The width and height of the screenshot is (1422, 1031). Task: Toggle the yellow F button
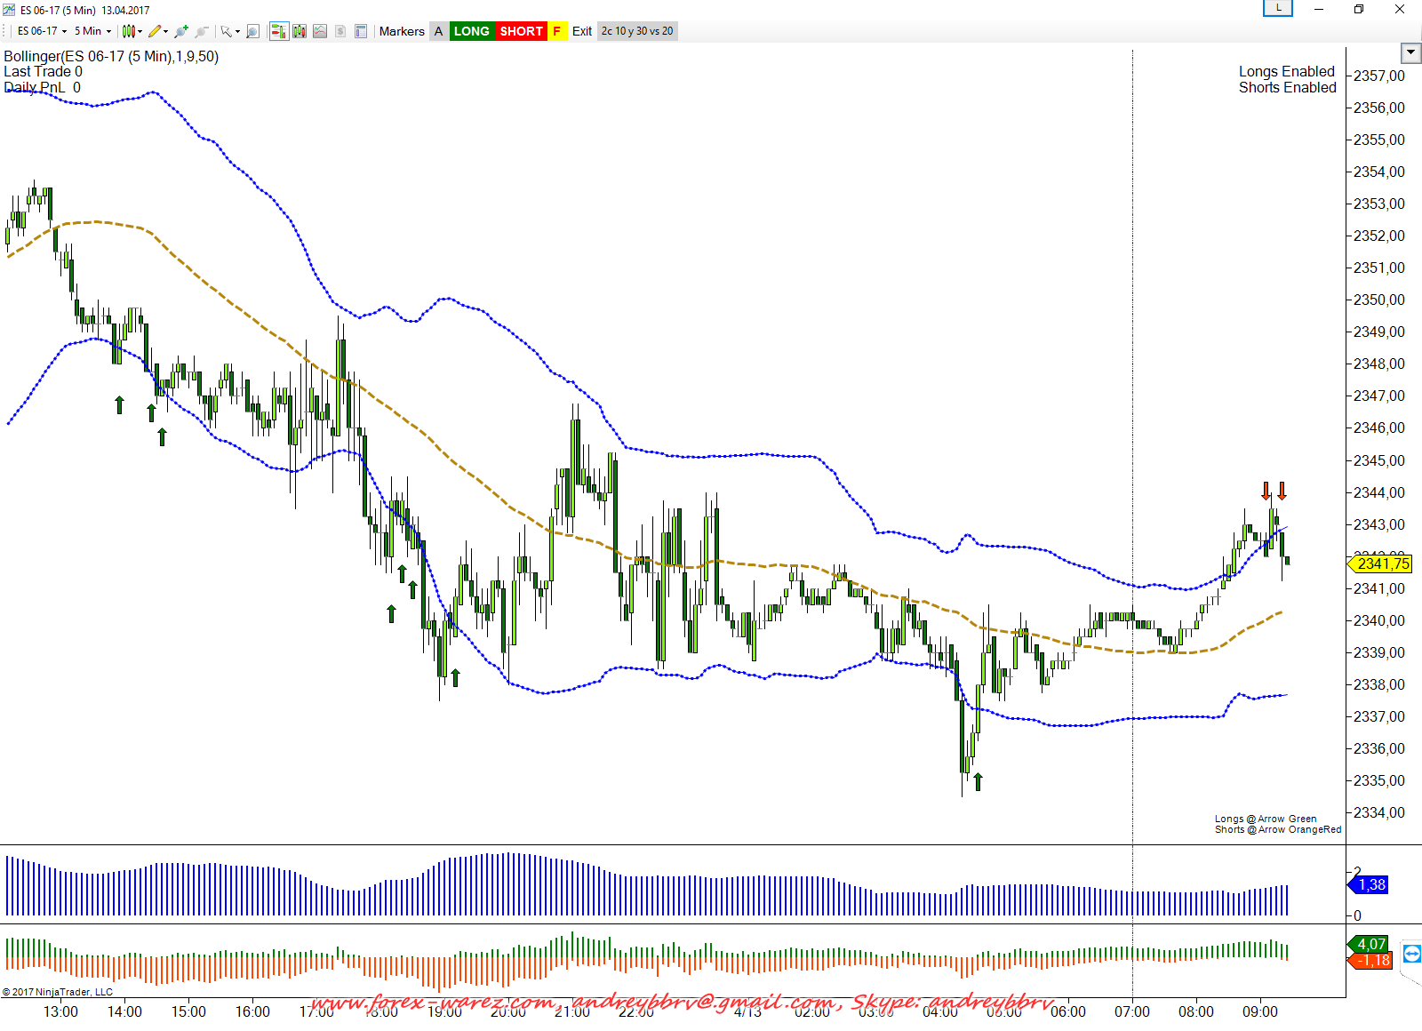point(557,31)
